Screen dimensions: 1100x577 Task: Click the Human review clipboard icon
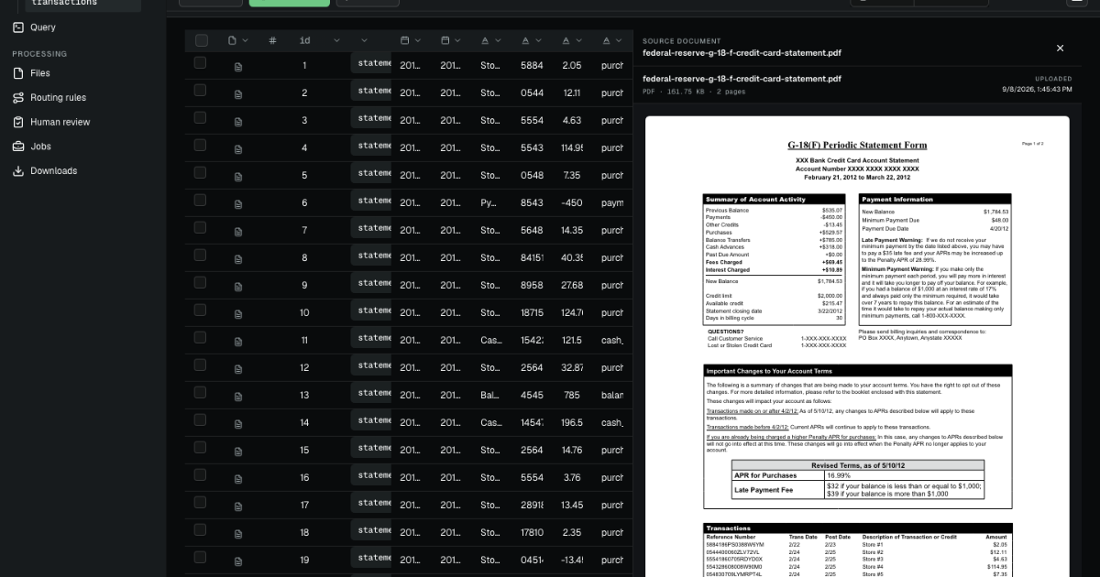point(18,122)
